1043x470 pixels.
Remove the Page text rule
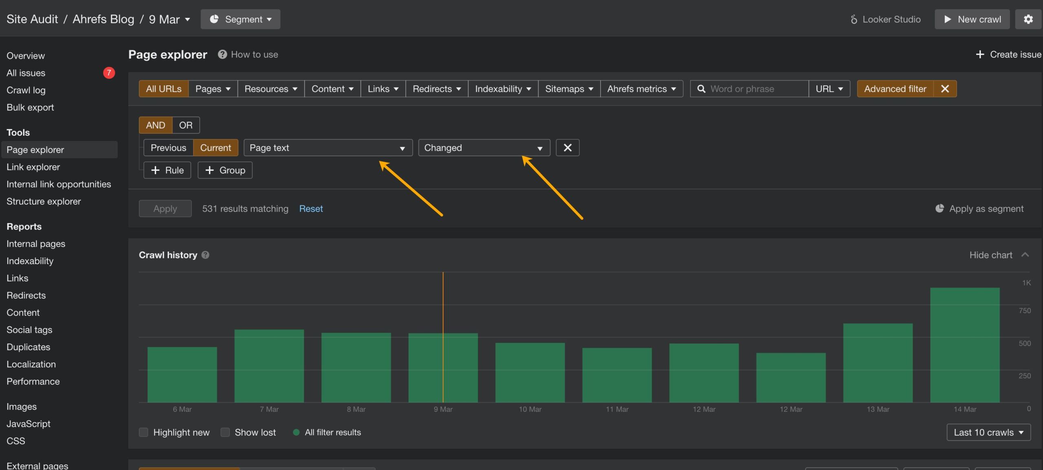(x=568, y=148)
